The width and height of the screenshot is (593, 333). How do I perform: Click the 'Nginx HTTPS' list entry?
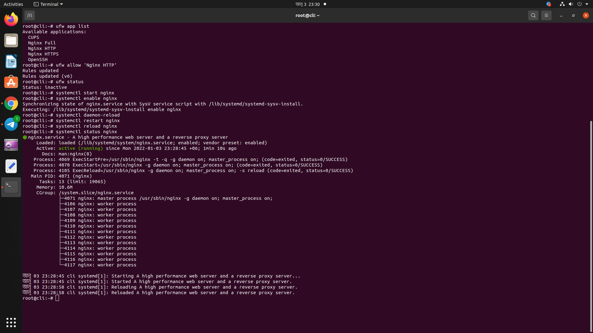pos(43,54)
